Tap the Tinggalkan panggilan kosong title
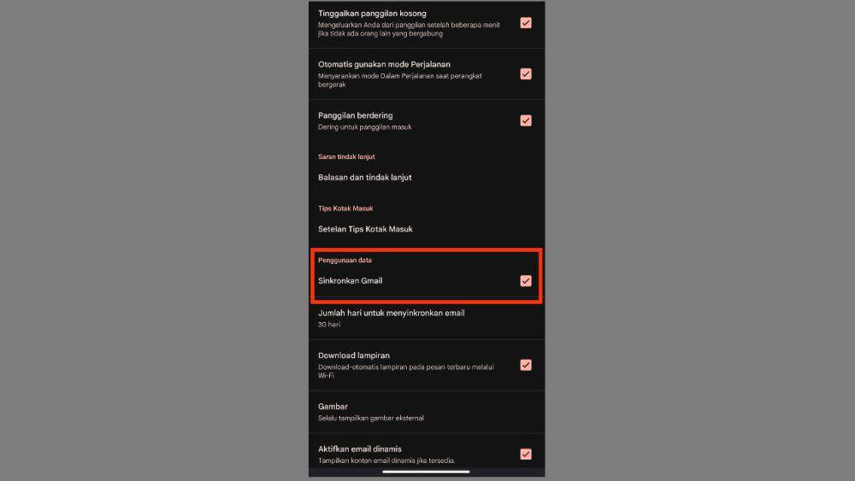855x481 pixels. coord(372,14)
